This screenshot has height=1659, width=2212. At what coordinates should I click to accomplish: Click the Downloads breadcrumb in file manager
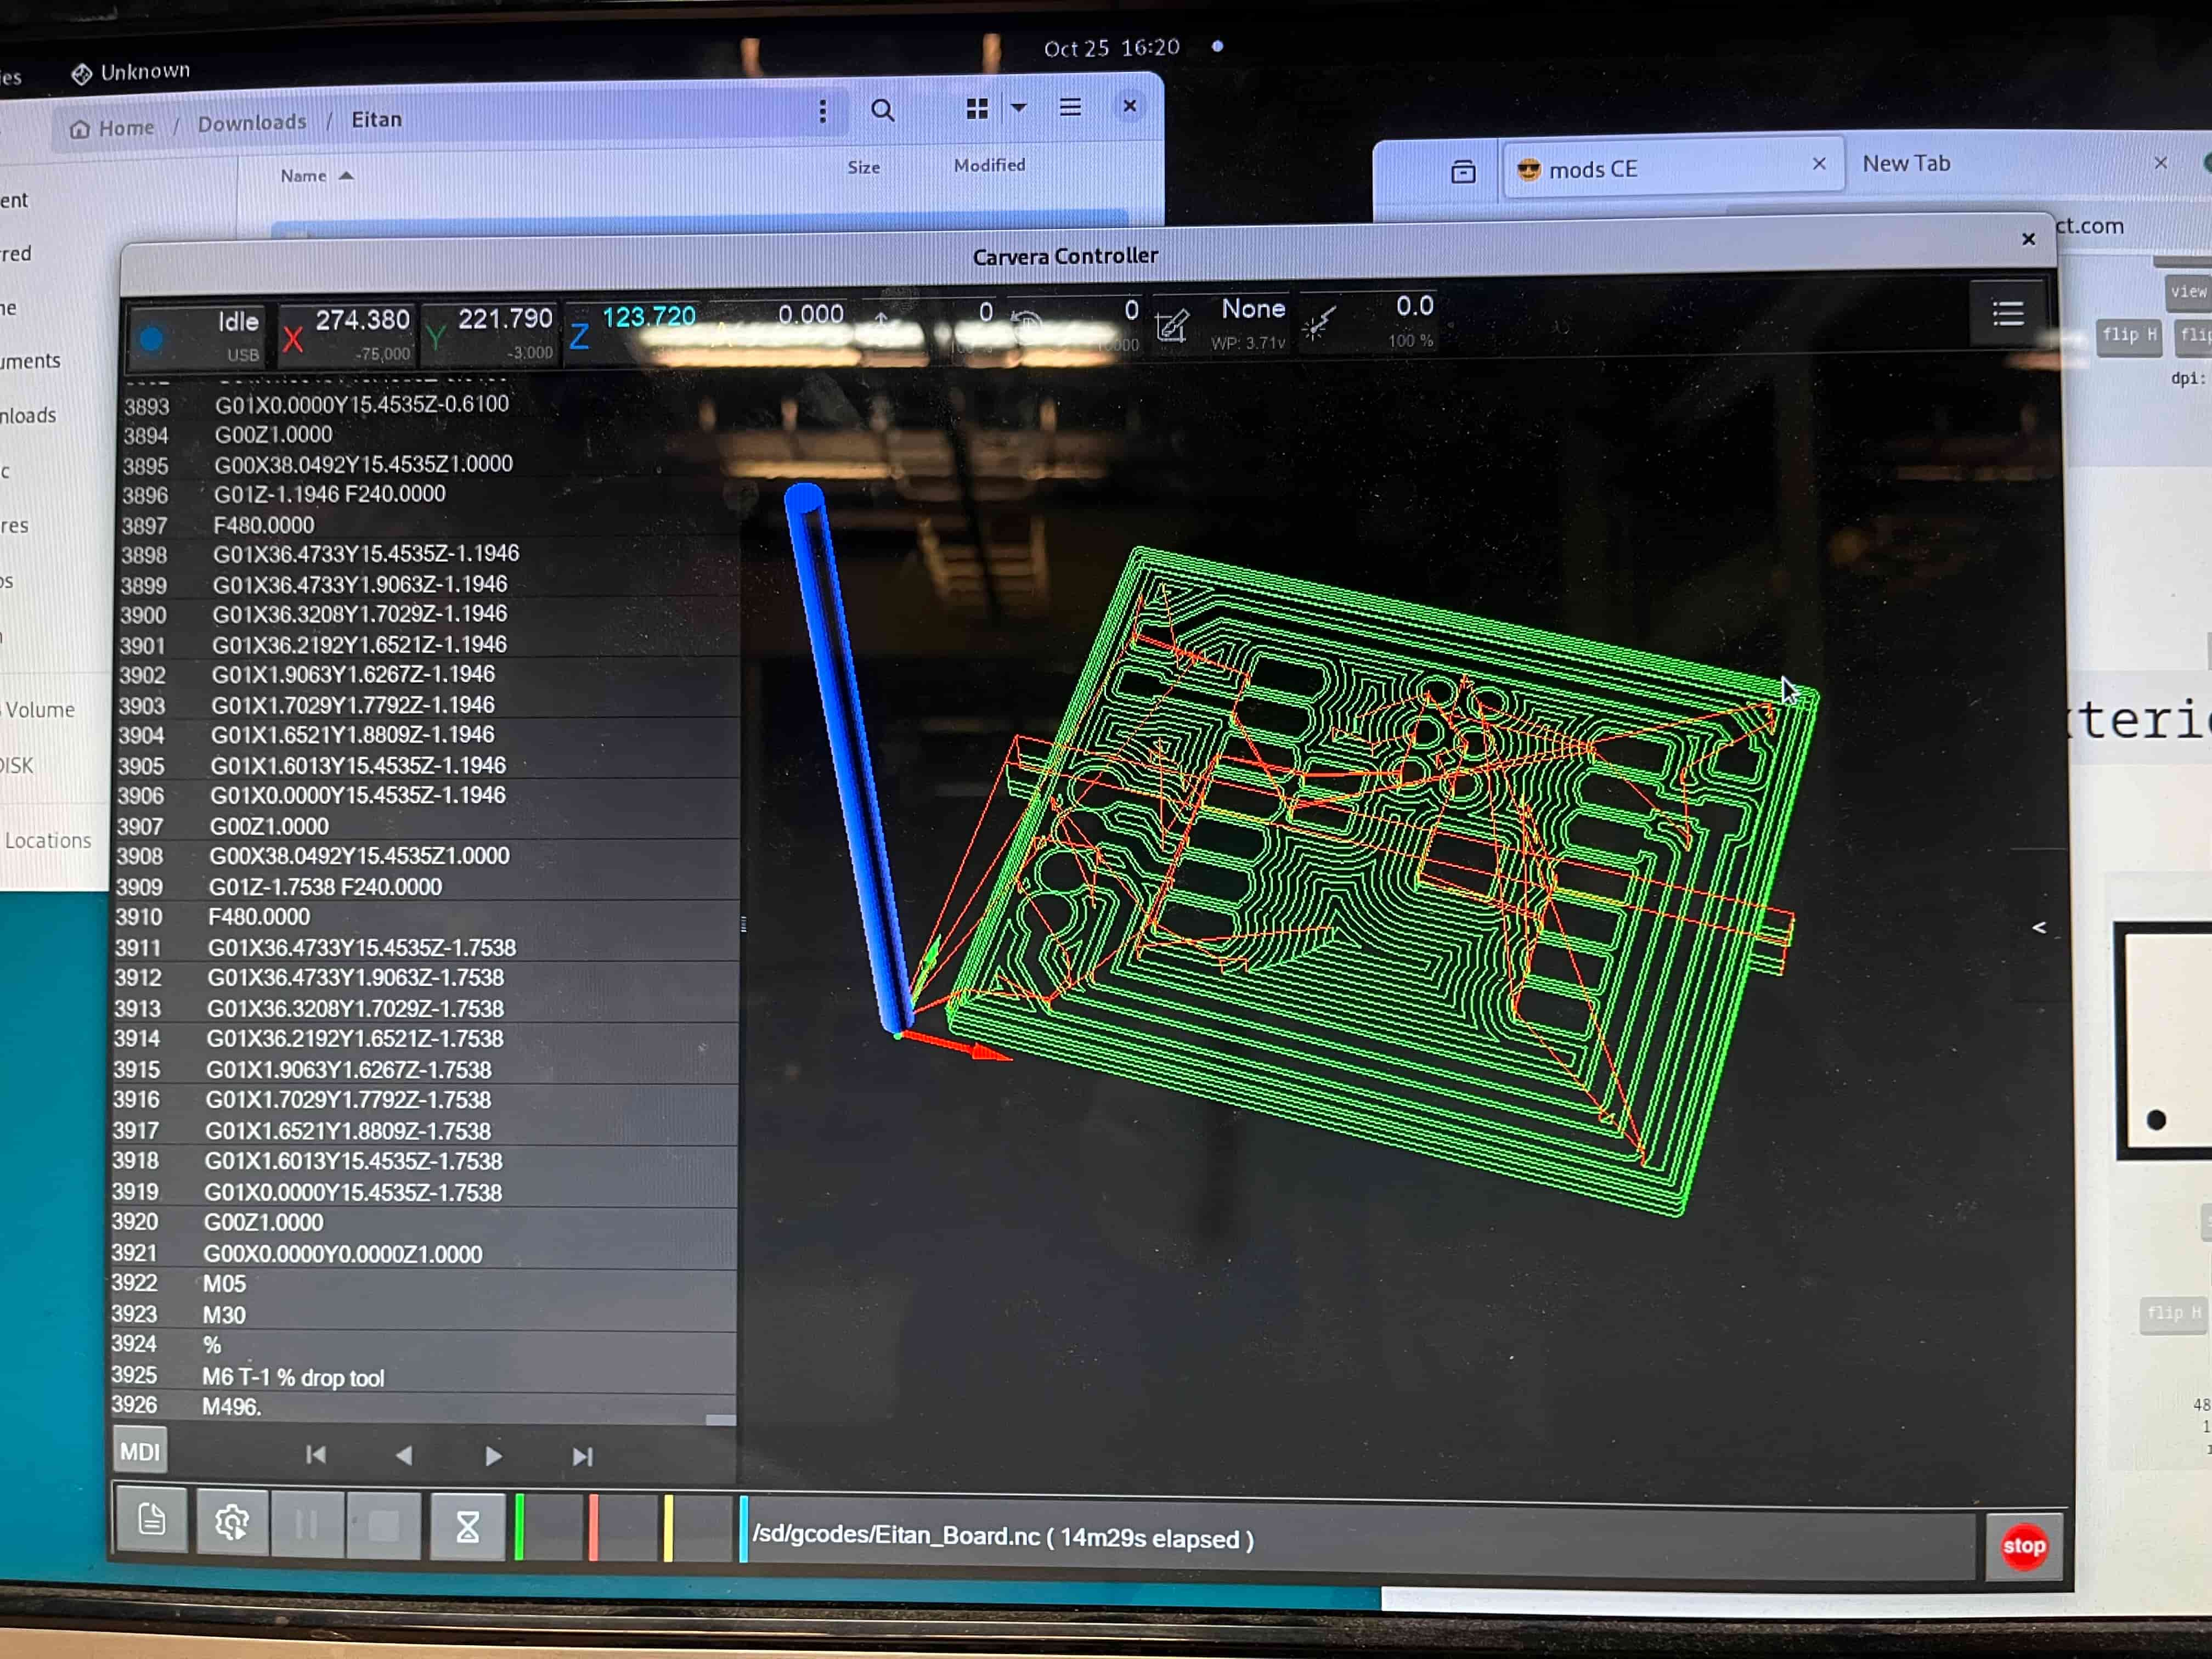click(252, 123)
